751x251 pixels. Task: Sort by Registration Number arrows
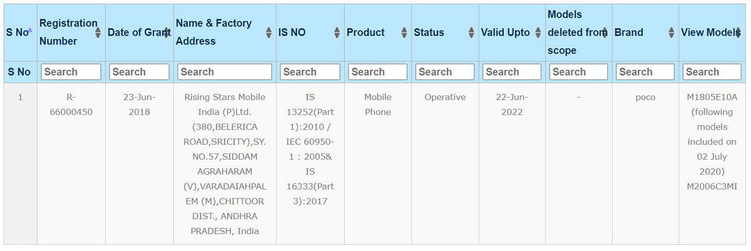98,33
